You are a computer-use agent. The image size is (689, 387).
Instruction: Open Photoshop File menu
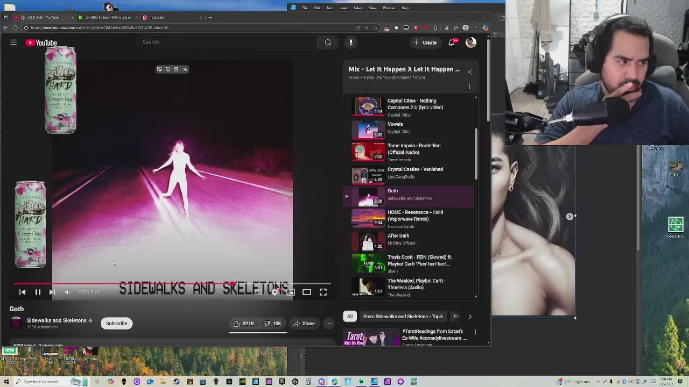[305, 8]
